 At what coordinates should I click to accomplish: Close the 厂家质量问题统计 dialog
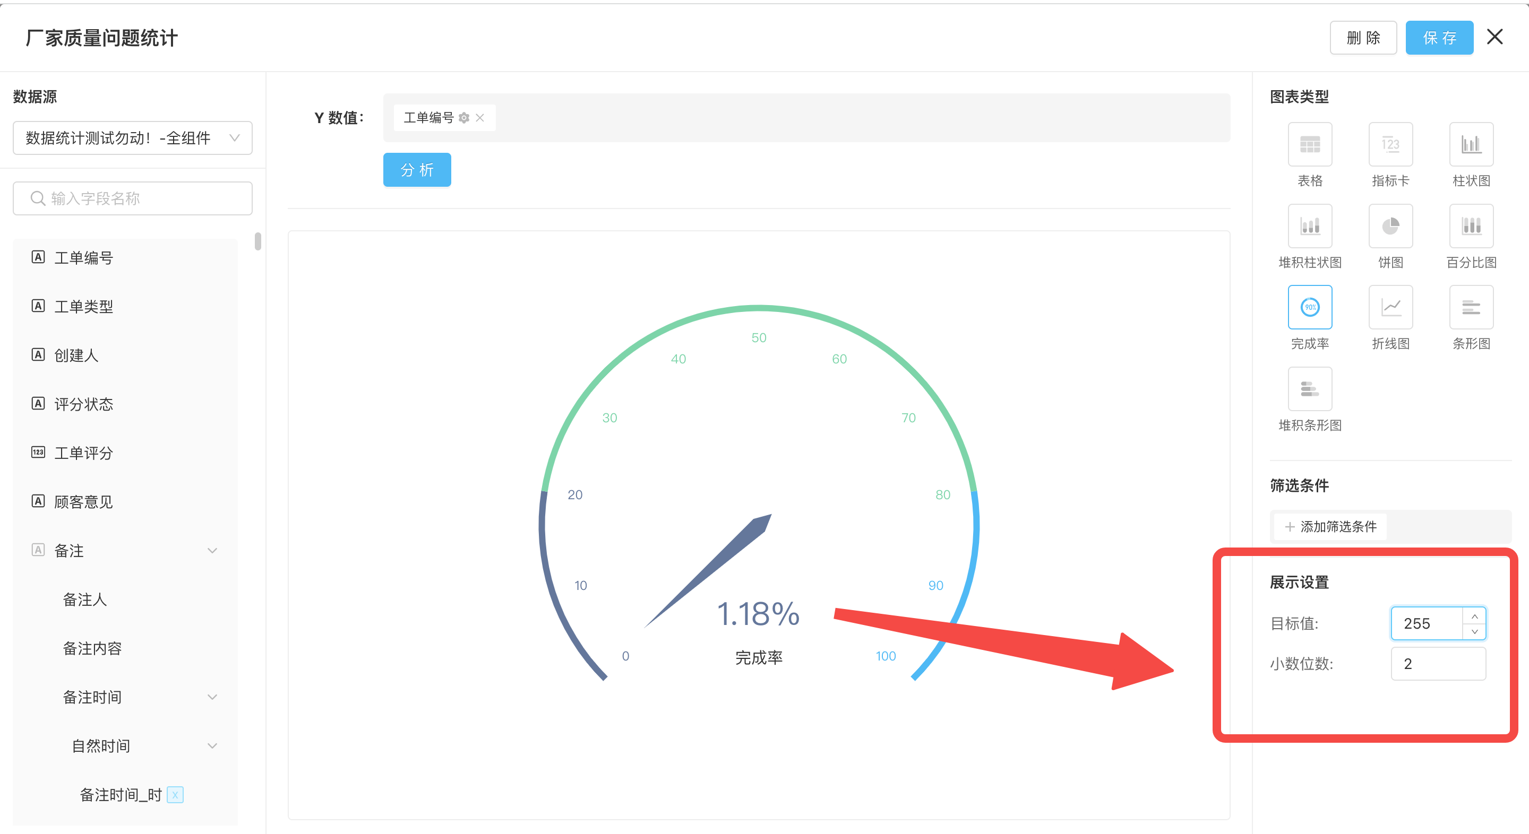pos(1494,37)
